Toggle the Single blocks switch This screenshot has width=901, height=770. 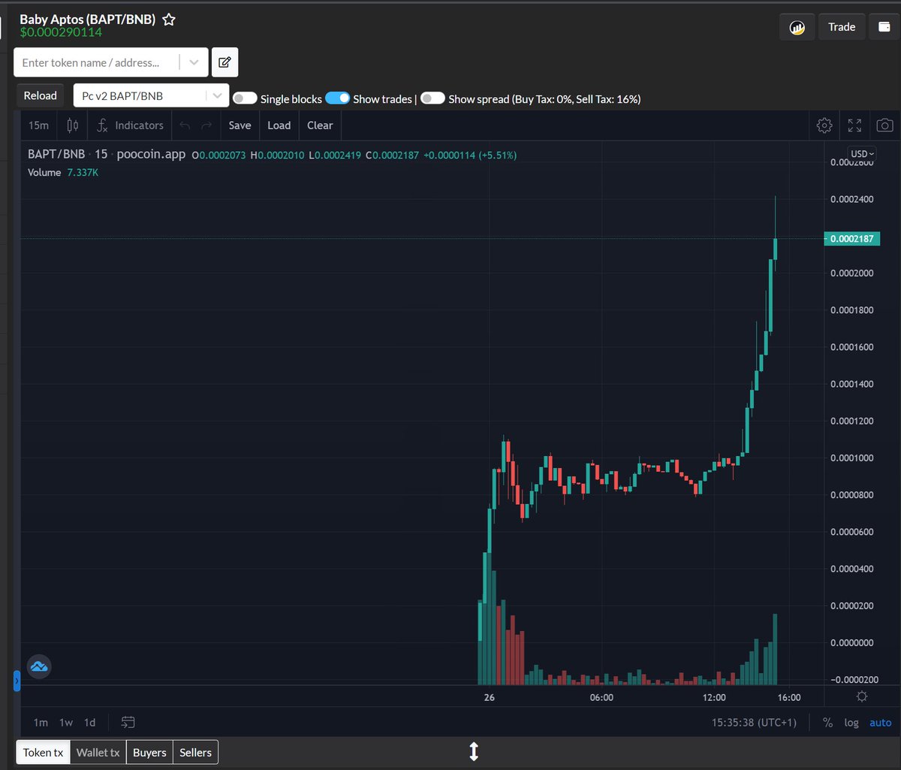[245, 98]
